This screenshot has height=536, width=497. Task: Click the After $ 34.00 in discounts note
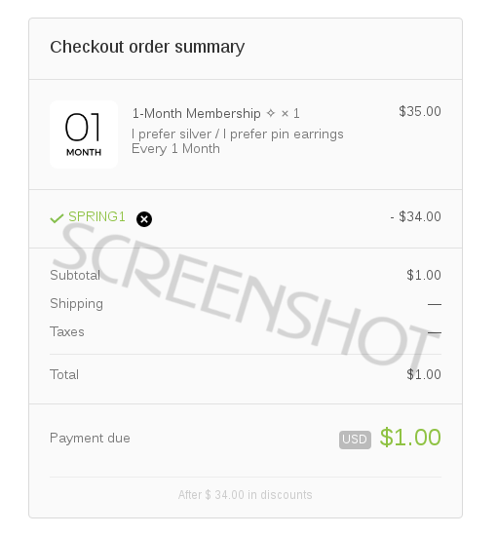[x=245, y=495]
